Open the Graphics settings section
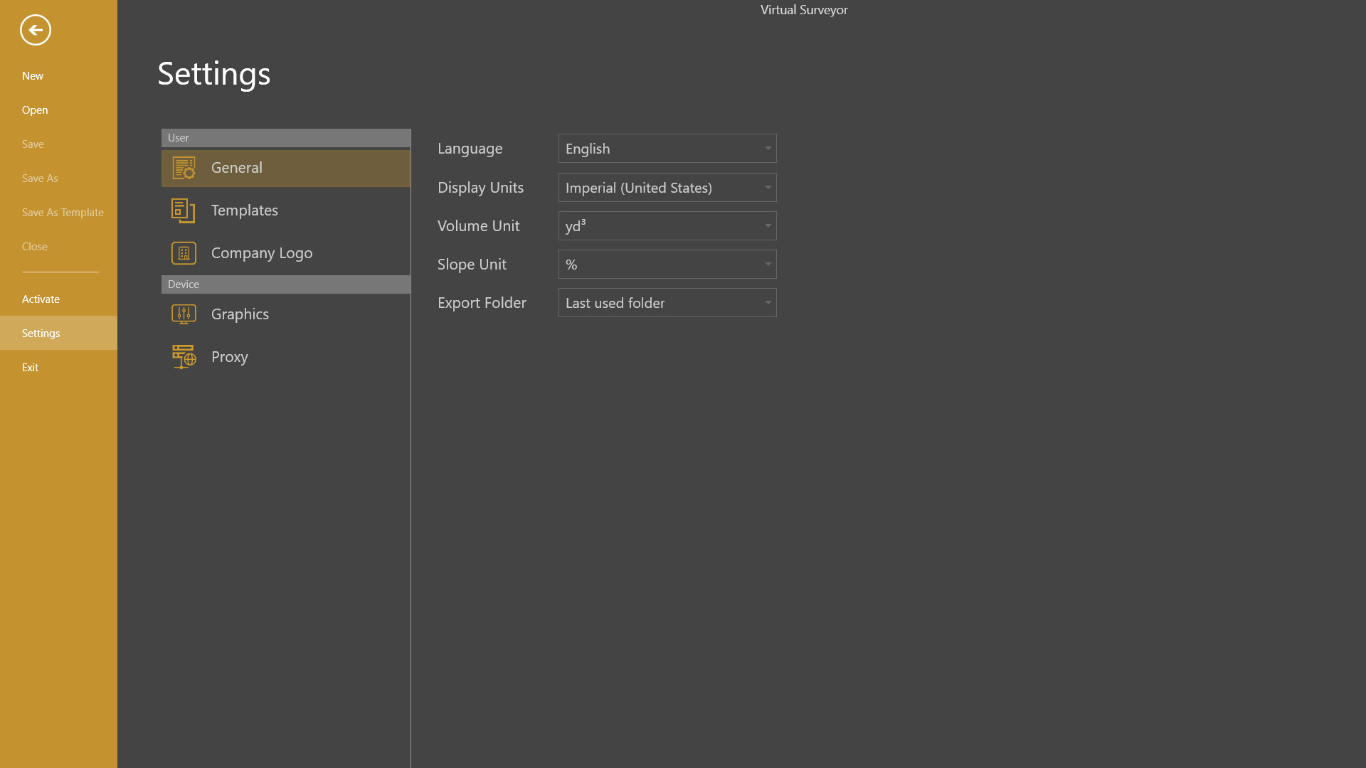The image size is (1366, 768). (x=240, y=314)
